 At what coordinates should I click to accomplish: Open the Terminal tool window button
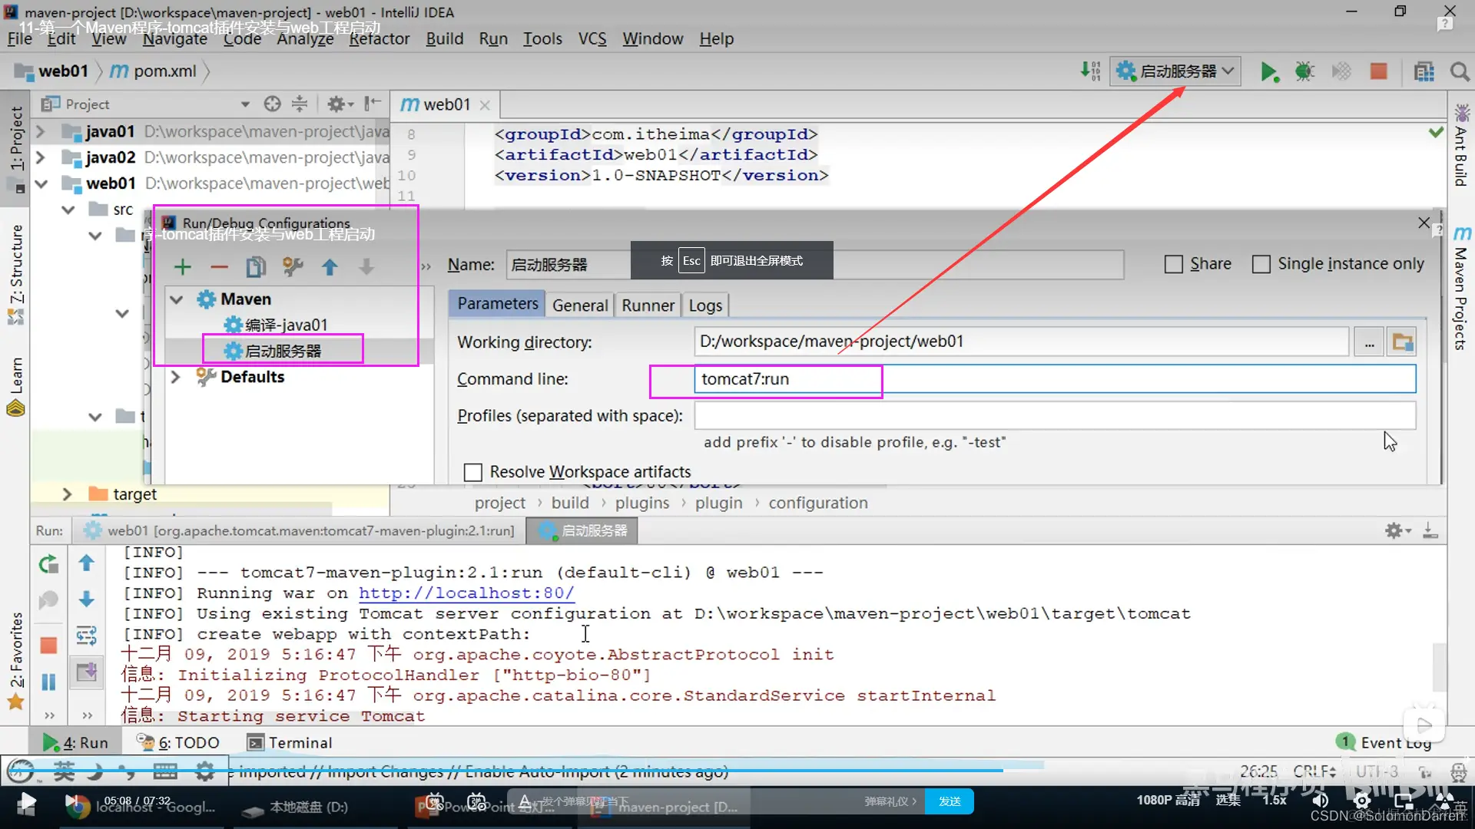point(290,742)
